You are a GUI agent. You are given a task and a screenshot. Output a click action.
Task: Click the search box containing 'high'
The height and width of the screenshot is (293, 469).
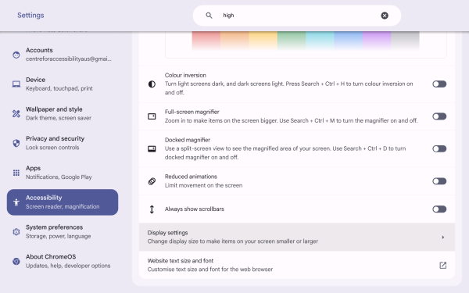pyautogui.click(x=297, y=16)
